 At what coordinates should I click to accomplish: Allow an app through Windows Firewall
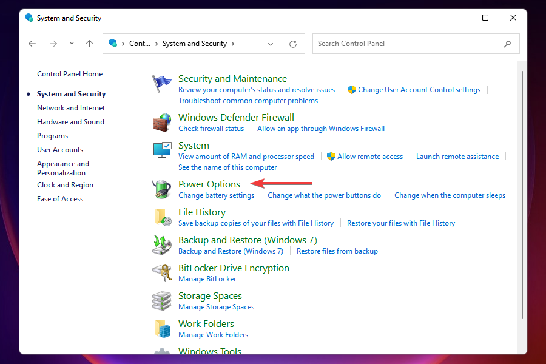coord(321,129)
